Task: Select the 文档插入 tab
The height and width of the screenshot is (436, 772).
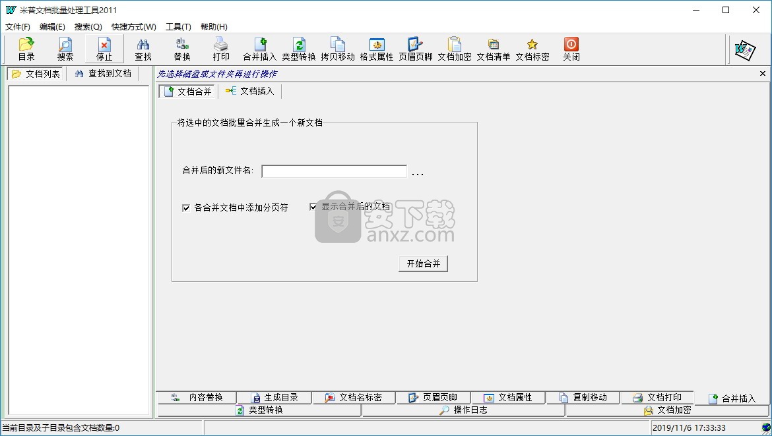Action: tap(249, 91)
